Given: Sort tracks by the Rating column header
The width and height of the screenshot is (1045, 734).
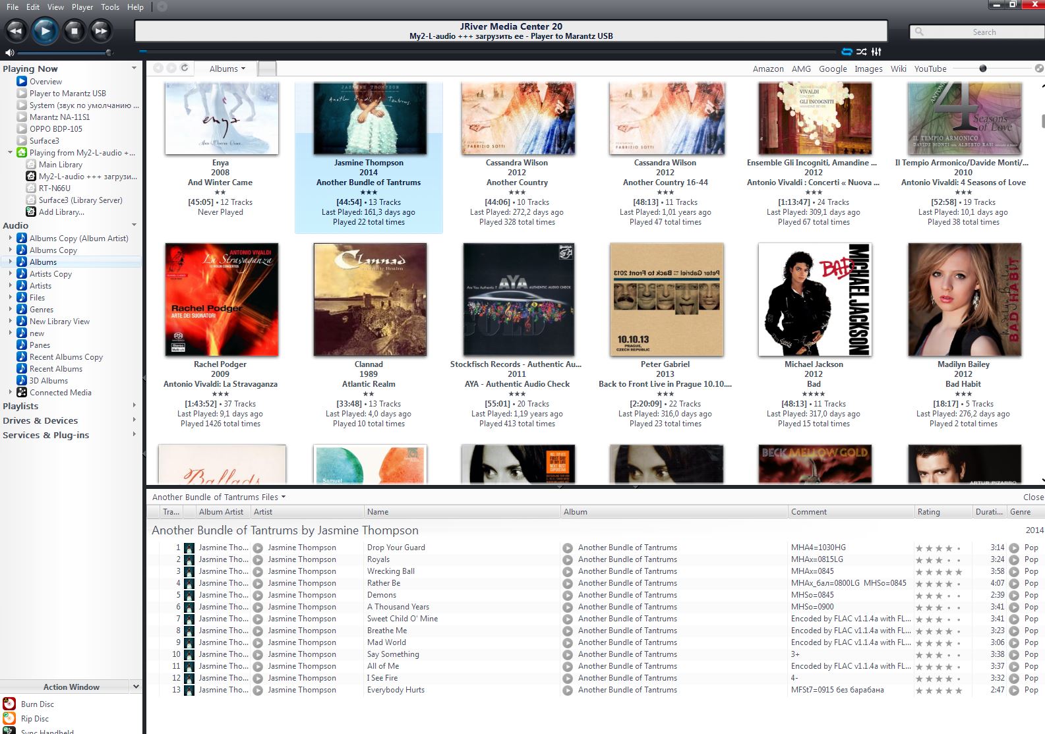Looking at the screenshot, I should 942,512.
